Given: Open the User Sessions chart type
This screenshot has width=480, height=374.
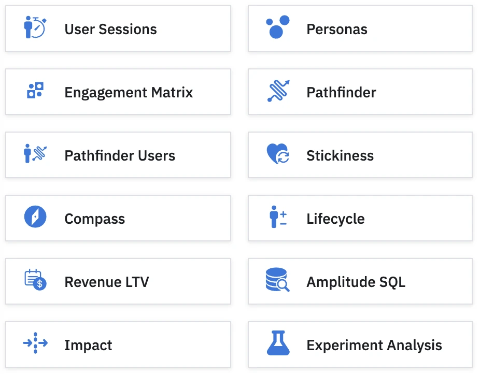Looking at the screenshot, I should 110,29.
